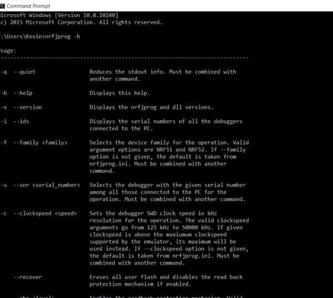Click the "connected to the PC." line
The height and width of the screenshot is (298, 333).
121,129
